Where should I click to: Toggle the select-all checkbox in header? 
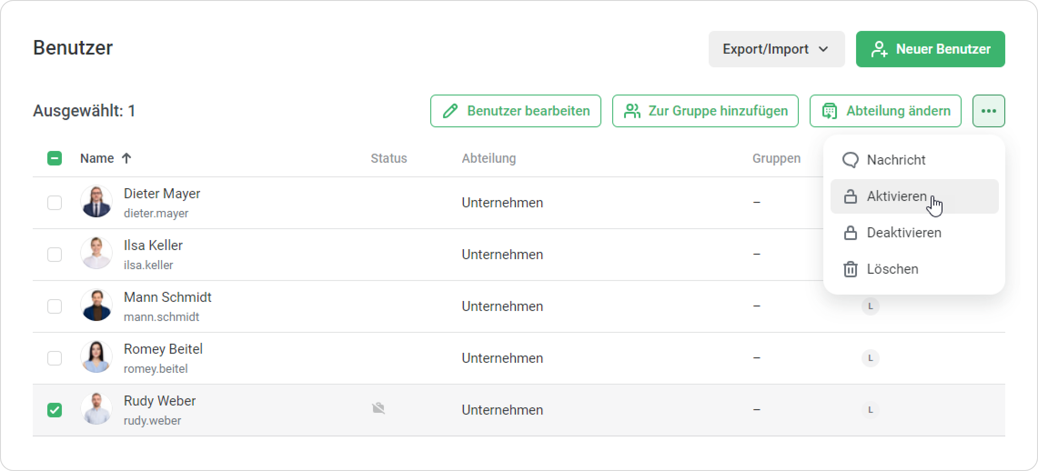tap(55, 158)
